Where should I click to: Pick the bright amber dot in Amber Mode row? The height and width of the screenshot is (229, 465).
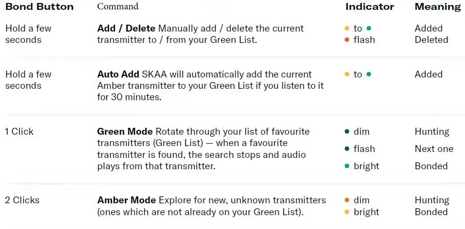347,212
